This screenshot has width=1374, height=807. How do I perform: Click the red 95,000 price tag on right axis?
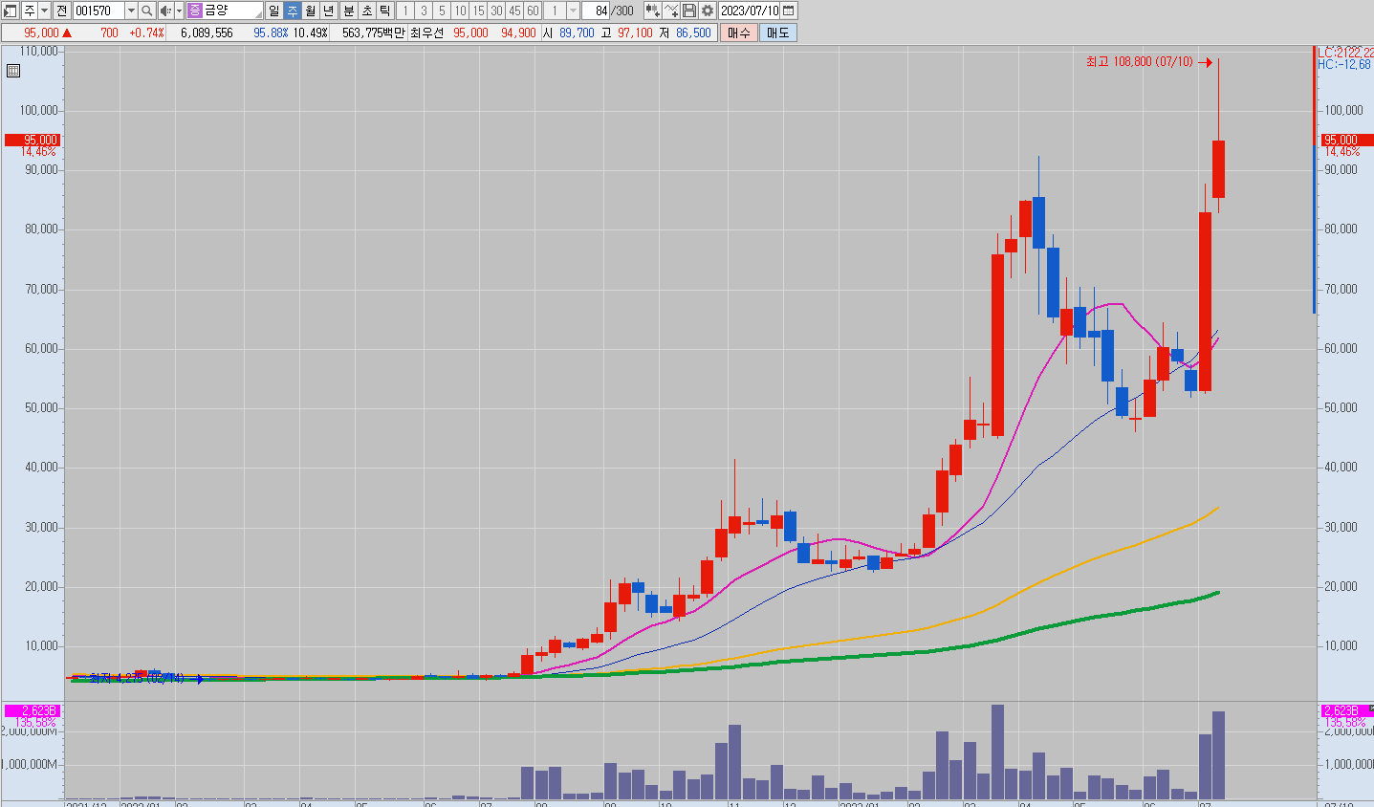pyautogui.click(x=1345, y=140)
